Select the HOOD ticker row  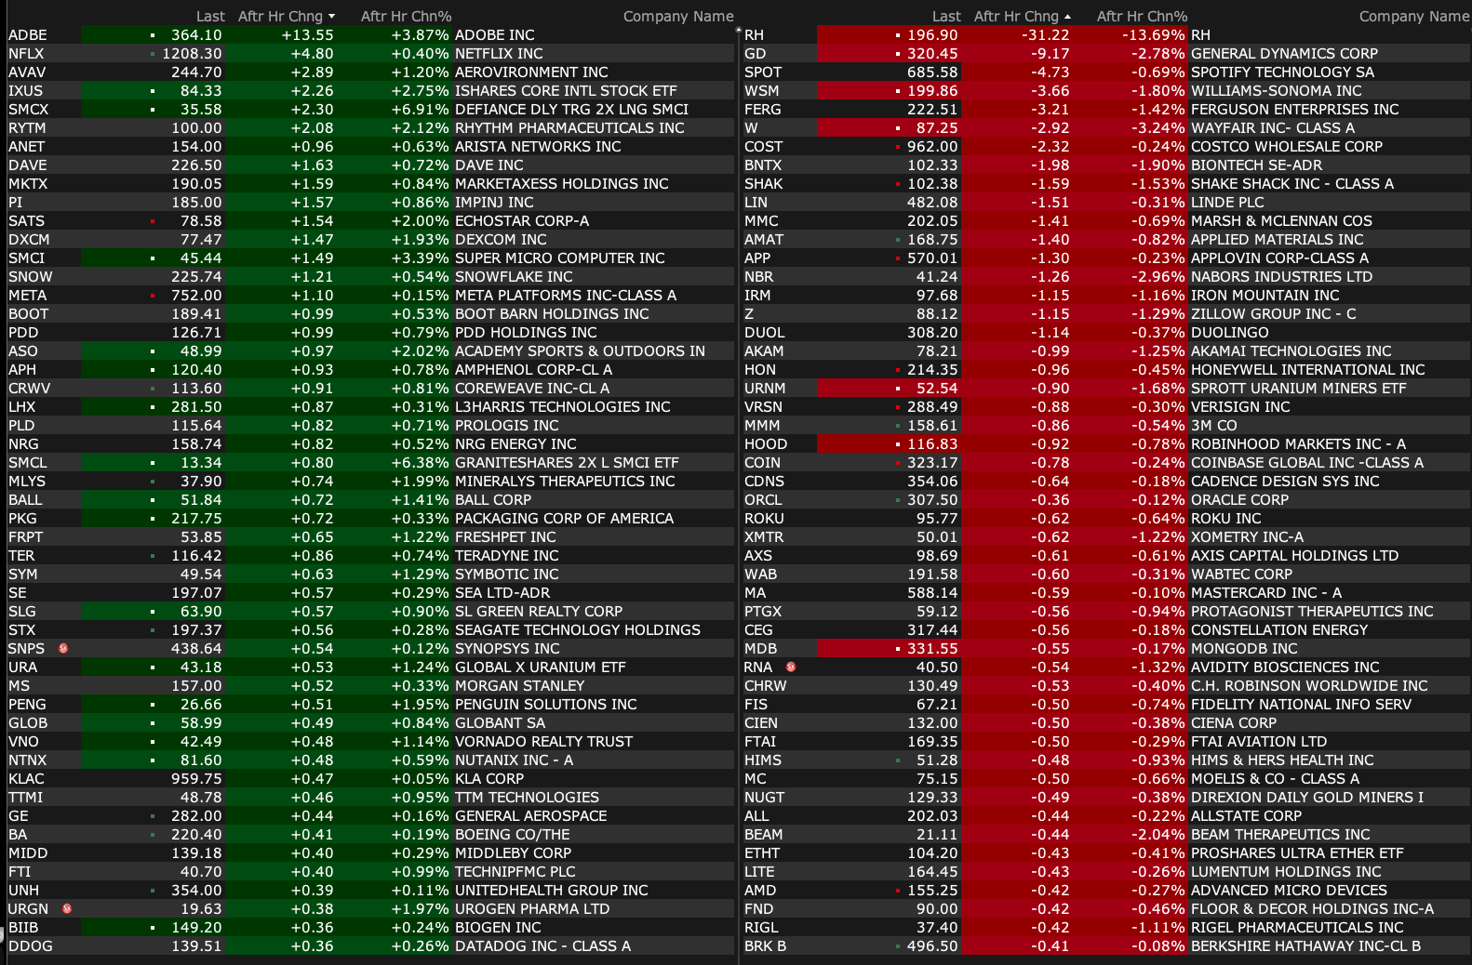pyautogui.click(x=766, y=444)
